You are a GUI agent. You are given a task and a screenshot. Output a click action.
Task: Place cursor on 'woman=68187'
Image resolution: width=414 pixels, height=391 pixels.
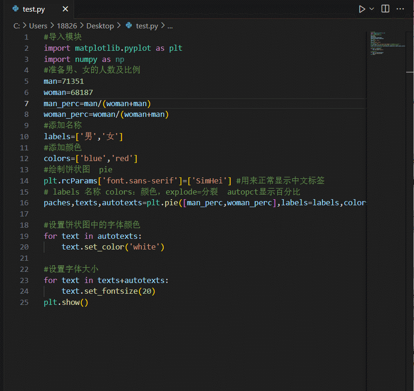click(68, 93)
